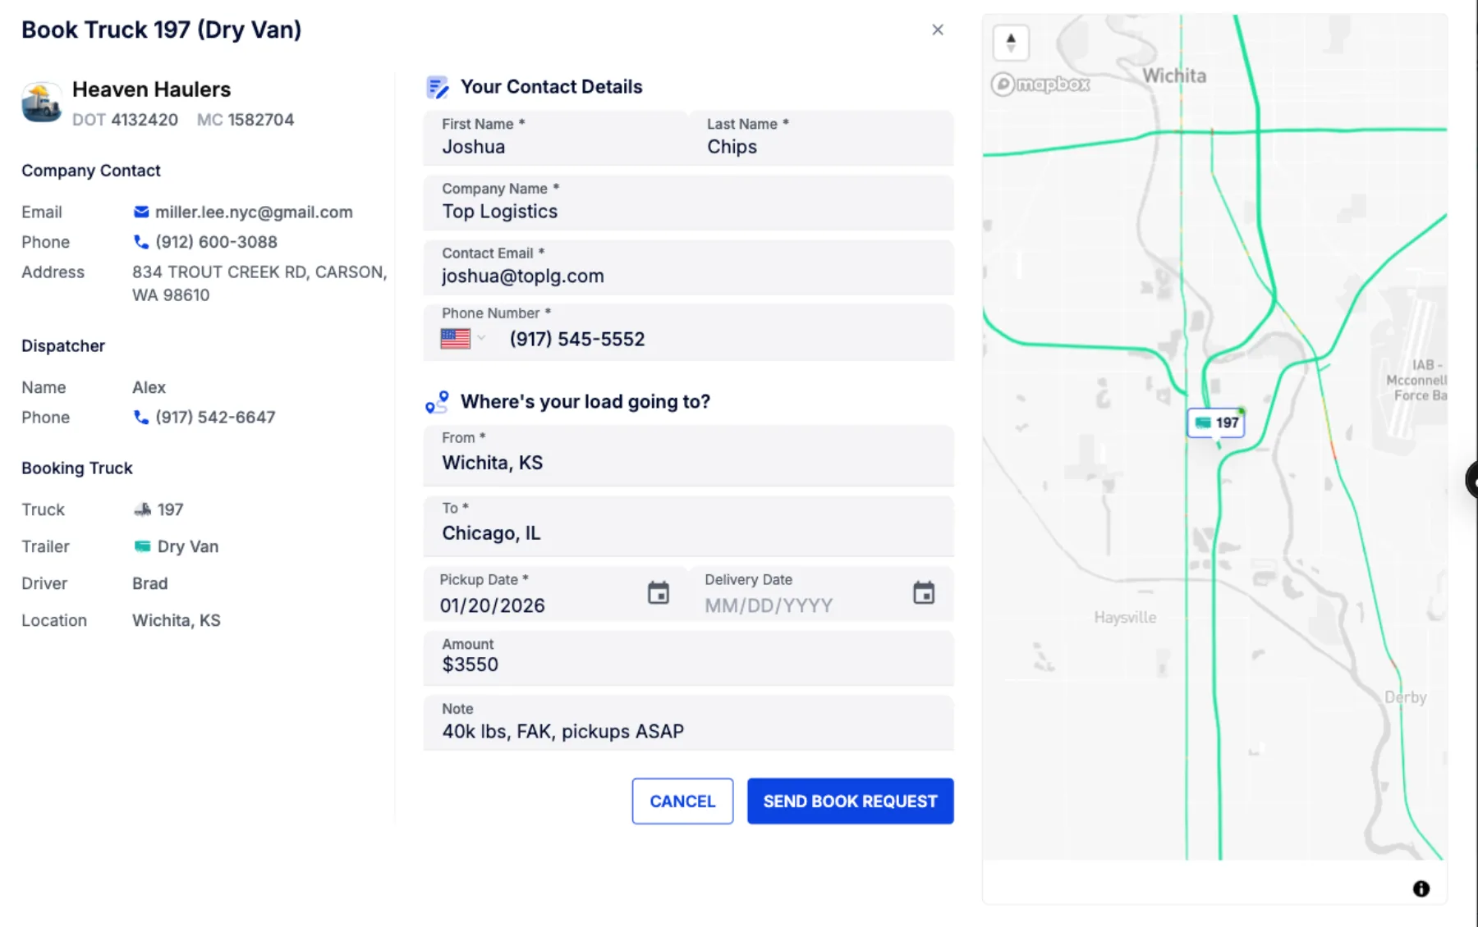Open the map attribution info icon
1478x927 pixels.
tap(1421, 888)
